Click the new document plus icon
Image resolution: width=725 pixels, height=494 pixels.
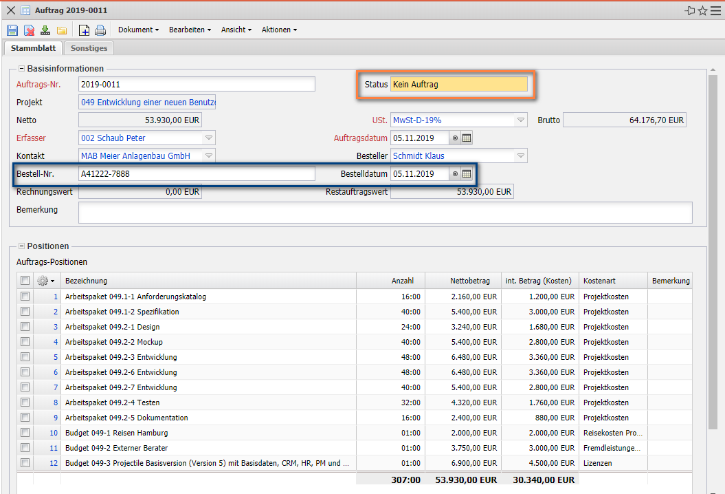click(84, 30)
